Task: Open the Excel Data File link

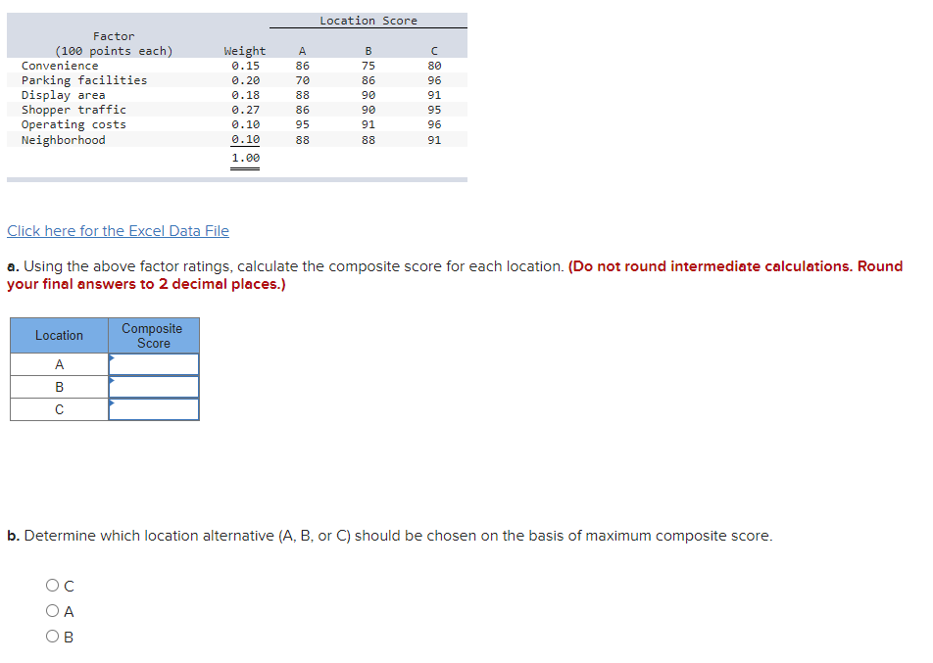Action: tap(118, 230)
